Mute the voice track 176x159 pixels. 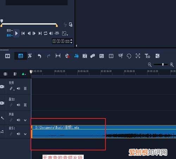[18, 120]
